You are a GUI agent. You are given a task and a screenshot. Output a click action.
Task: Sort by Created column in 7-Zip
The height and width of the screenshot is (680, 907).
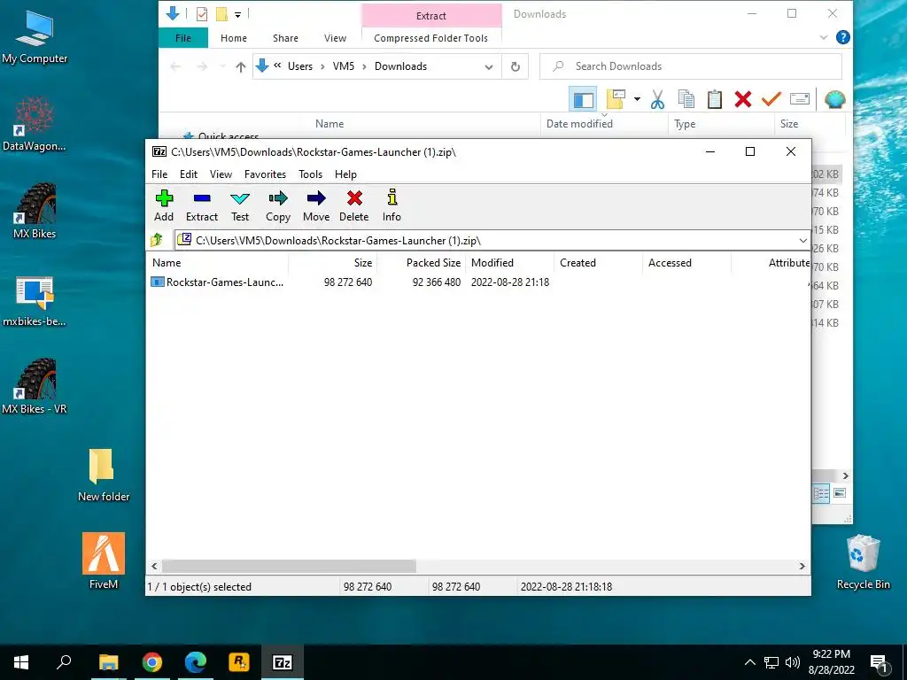(x=599, y=262)
